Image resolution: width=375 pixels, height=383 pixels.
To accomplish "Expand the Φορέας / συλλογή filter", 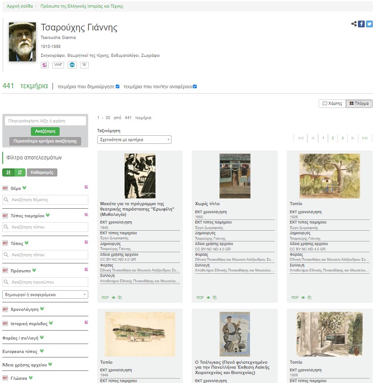I will pos(23,338).
